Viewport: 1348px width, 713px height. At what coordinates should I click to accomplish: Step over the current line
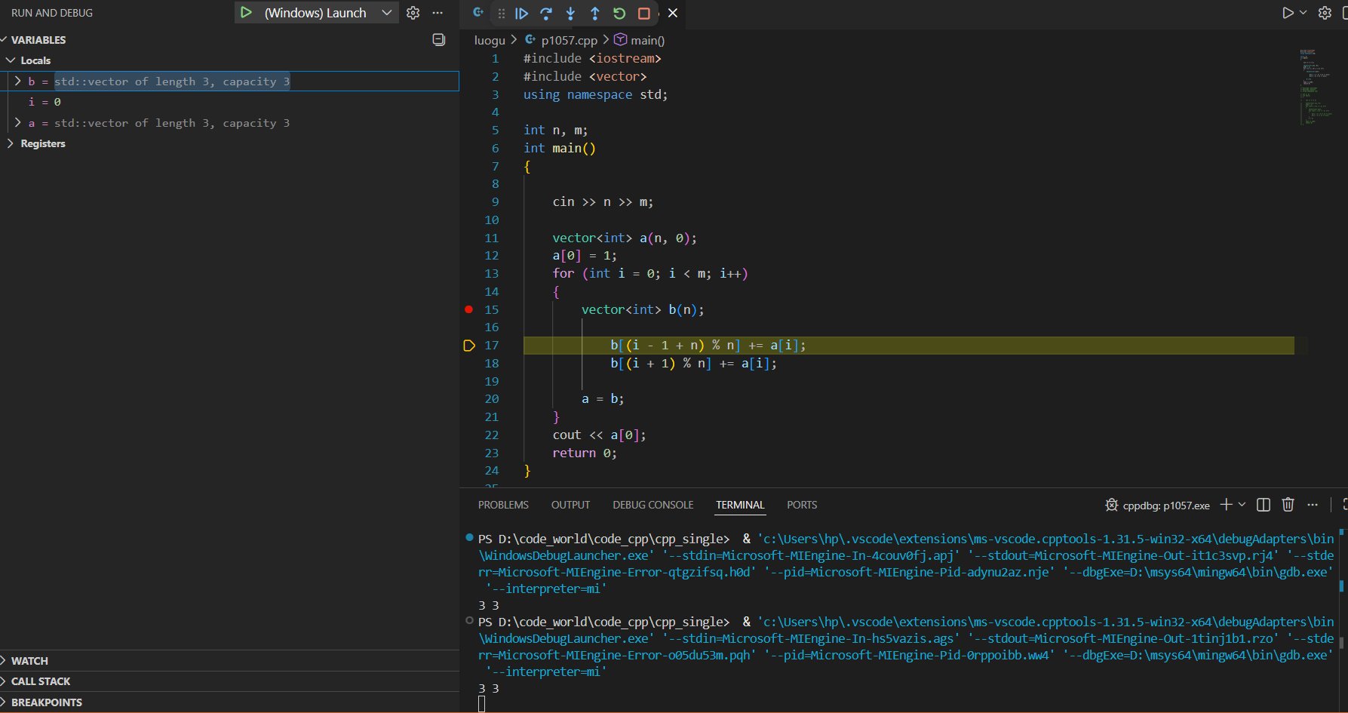[x=546, y=13]
